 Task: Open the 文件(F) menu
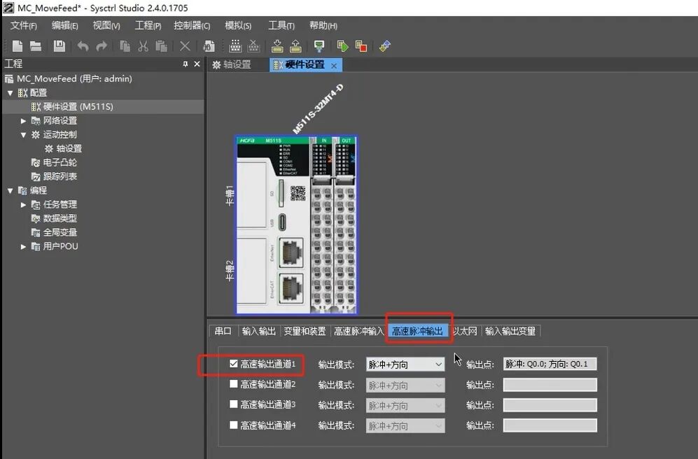click(24, 26)
